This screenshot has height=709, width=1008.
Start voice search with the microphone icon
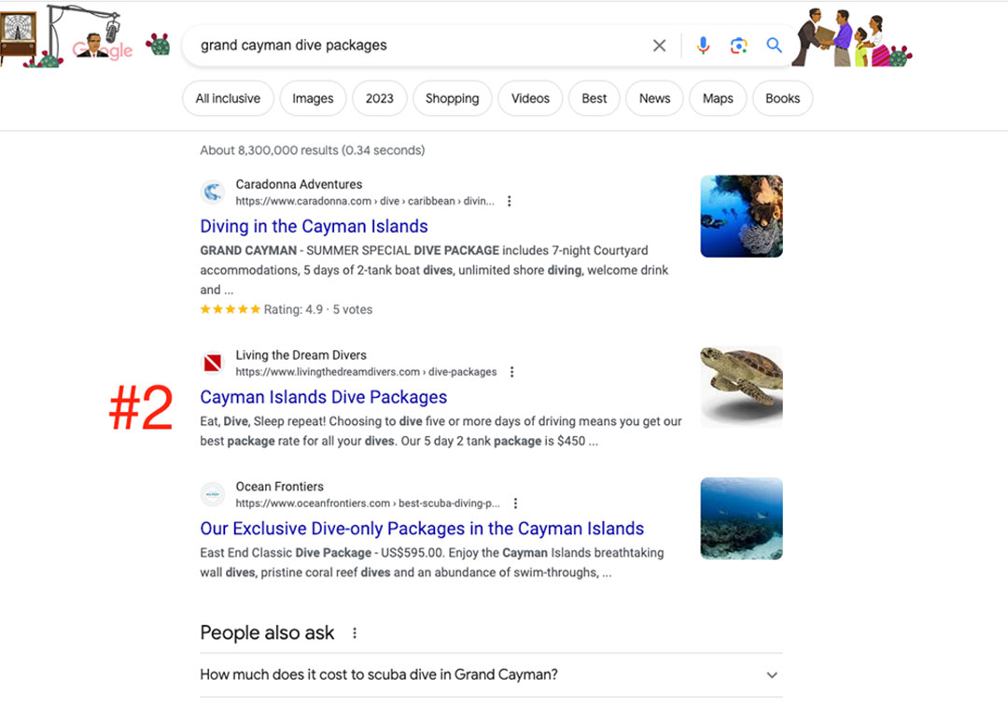coord(704,46)
